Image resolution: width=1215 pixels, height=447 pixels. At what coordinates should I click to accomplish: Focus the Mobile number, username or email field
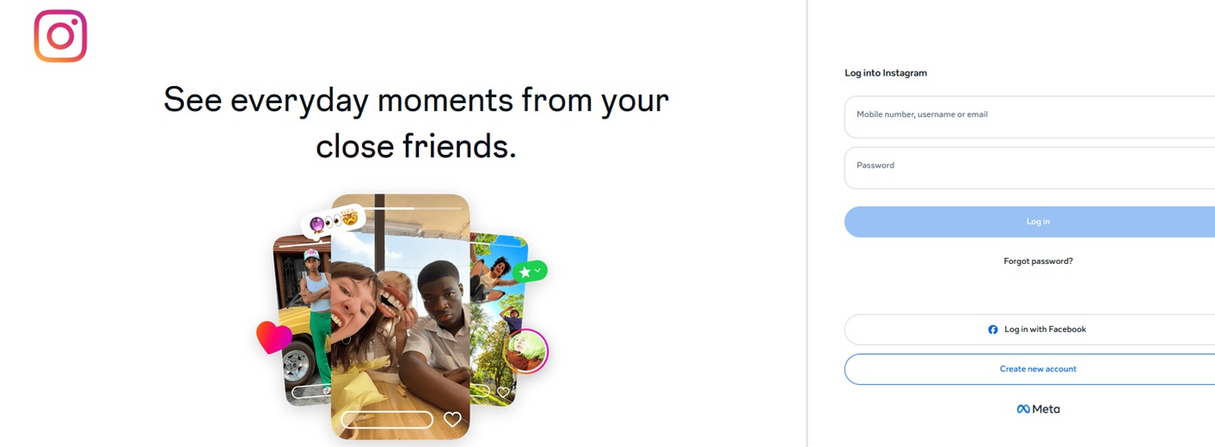coord(1029,117)
